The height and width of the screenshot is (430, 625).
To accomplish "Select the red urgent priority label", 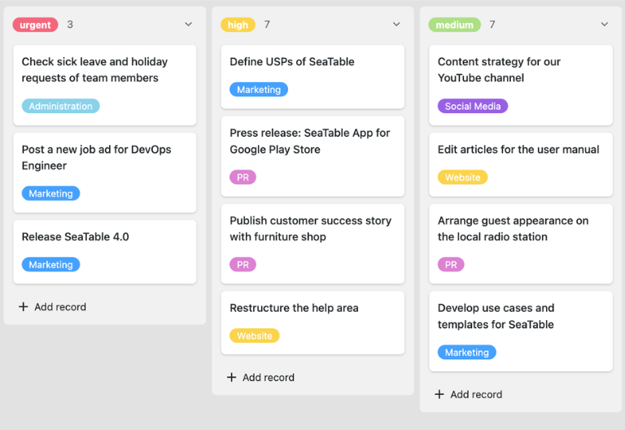I will pos(36,24).
